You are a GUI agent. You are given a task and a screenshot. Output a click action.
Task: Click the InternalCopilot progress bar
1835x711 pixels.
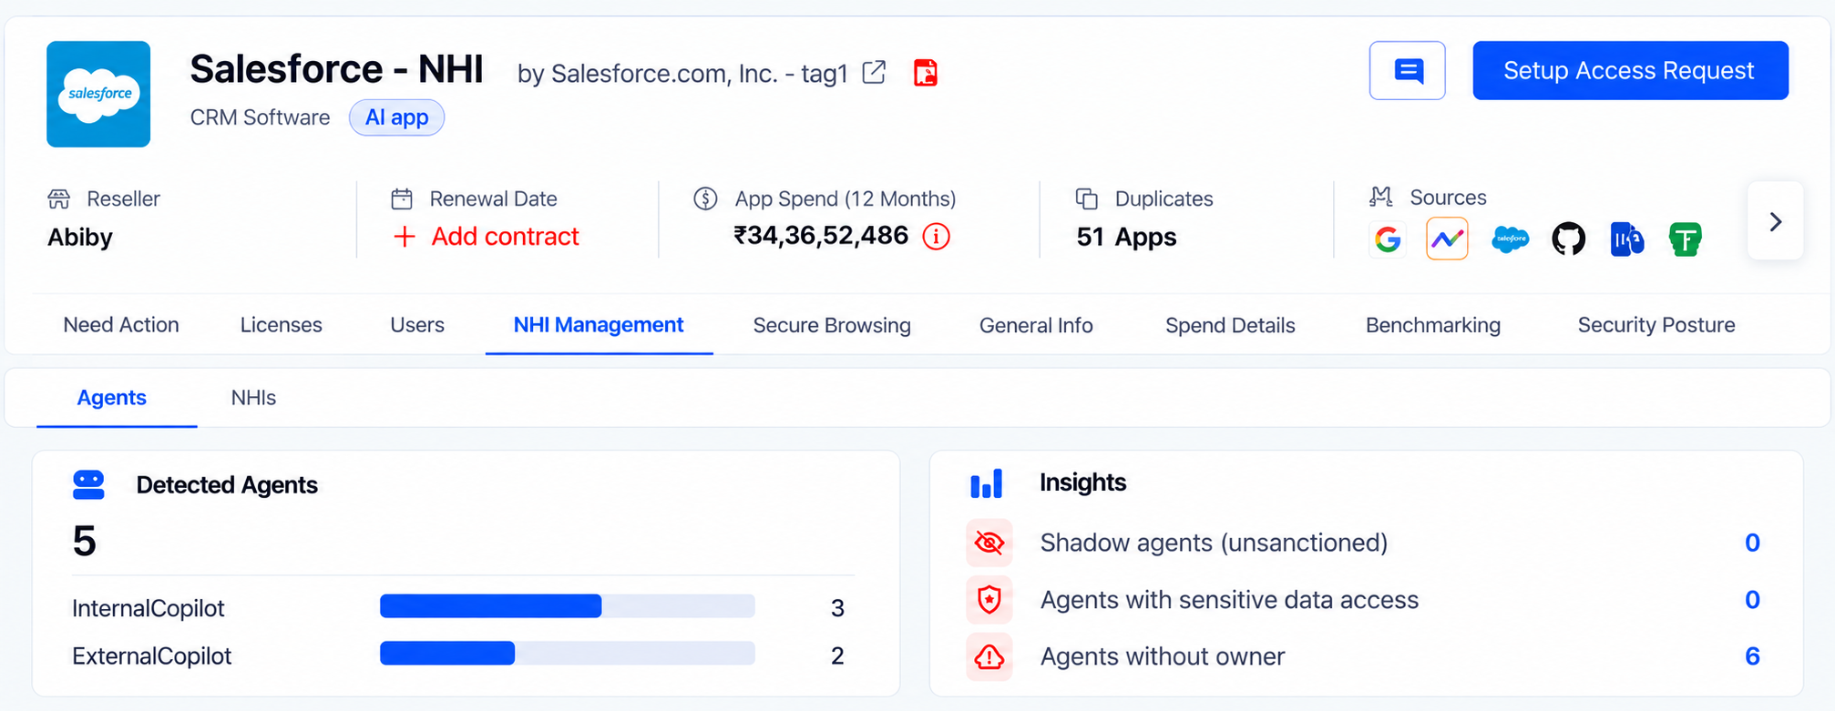click(x=567, y=606)
